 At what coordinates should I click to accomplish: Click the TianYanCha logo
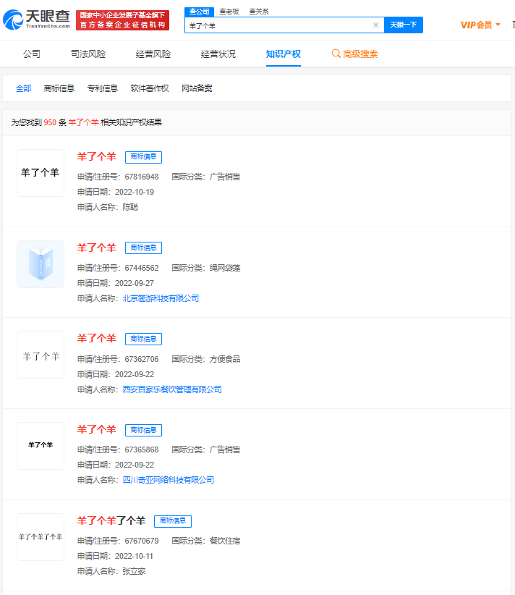[x=36, y=20]
